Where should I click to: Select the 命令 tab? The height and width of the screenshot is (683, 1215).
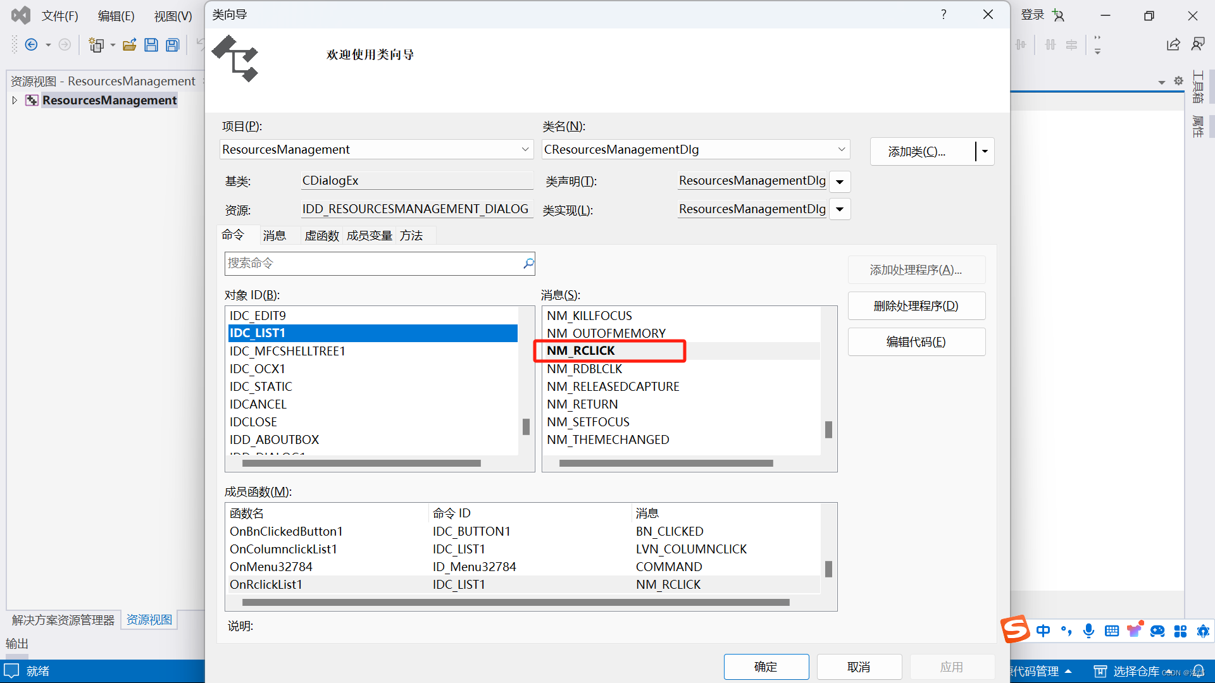coord(233,235)
